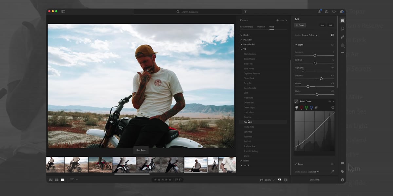Open Presets panel more options menu

(282, 20)
